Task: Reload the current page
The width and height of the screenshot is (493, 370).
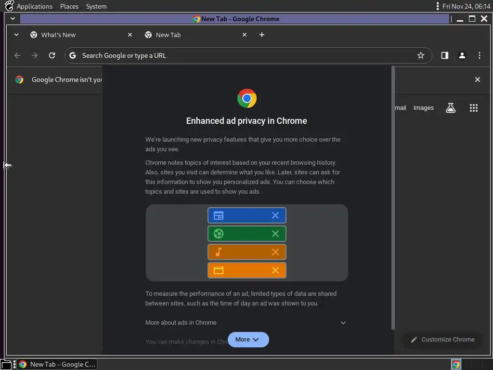Action: coord(52,55)
